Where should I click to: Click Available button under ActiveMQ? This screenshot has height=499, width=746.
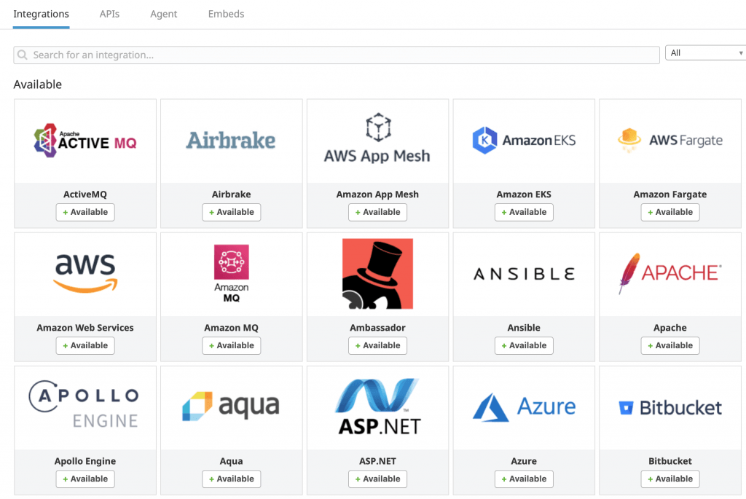pos(85,212)
